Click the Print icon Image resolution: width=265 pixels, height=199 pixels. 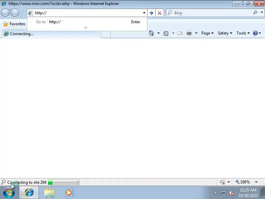click(189, 33)
